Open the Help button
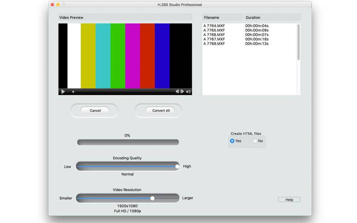This screenshot has height=223, width=357. pyautogui.click(x=289, y=199)
